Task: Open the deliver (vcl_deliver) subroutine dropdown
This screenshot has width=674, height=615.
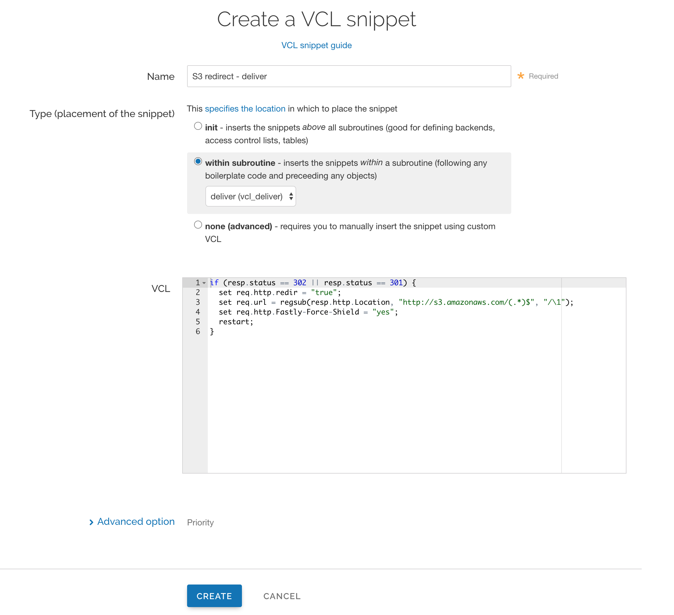Action: [x=250, y=196]
